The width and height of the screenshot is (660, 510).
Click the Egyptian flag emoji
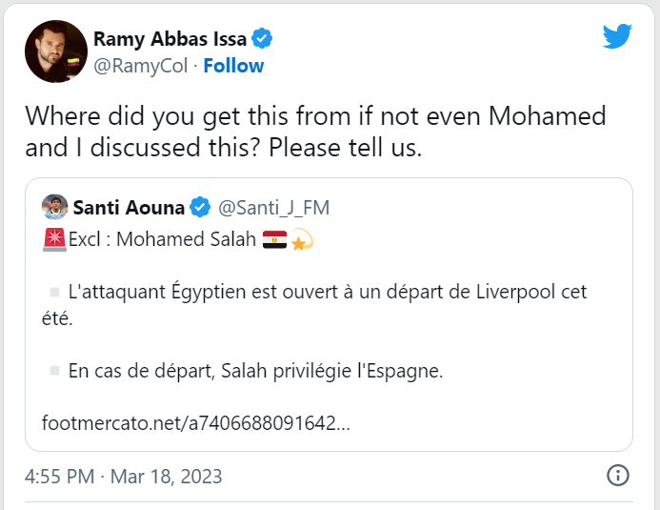click(274, 239)
